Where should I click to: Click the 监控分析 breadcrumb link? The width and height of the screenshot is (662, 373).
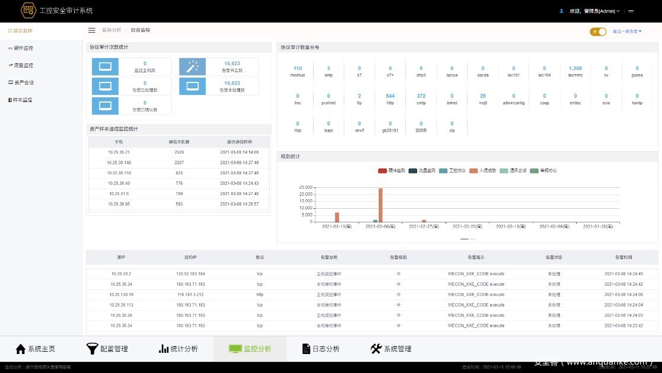(111, 30)
